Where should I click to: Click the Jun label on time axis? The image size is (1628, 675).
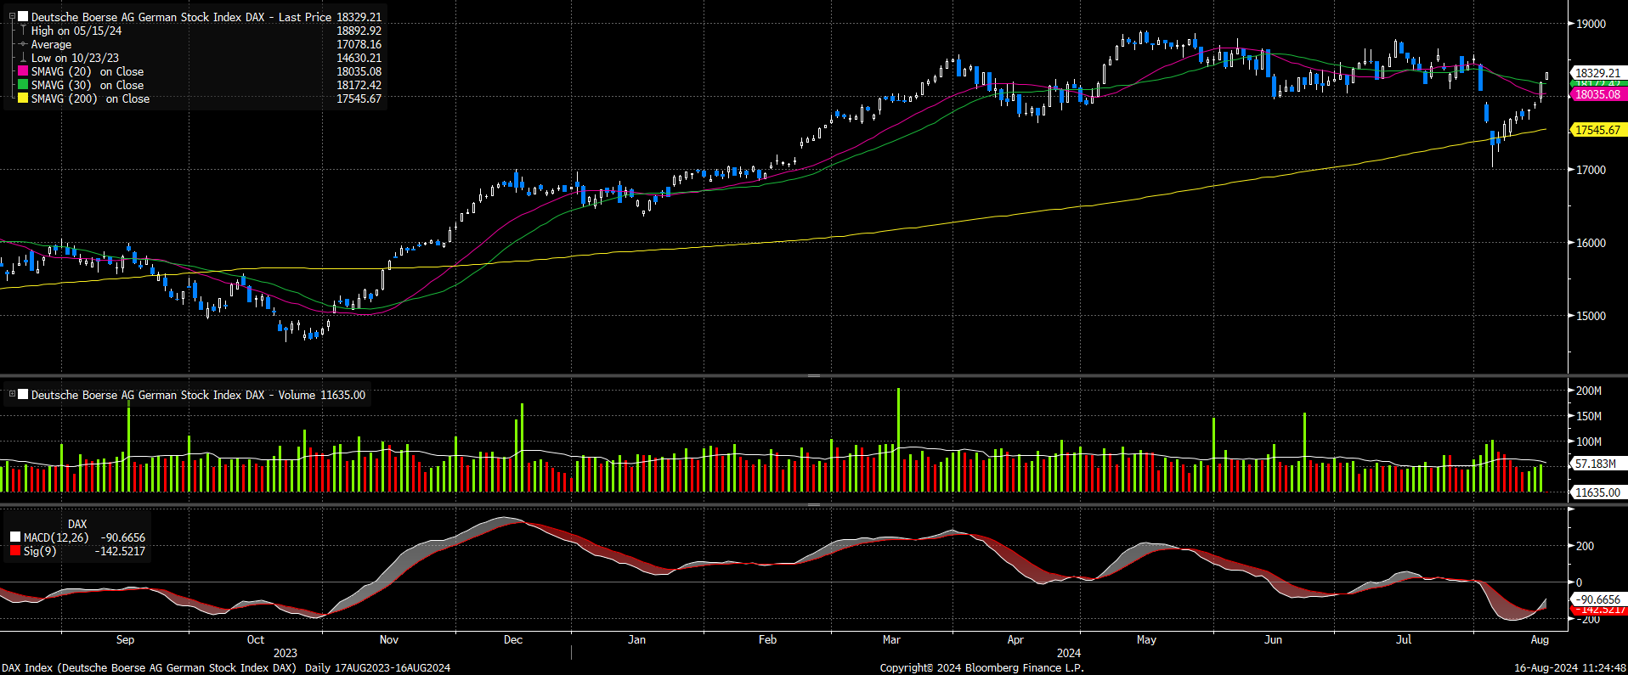[x=1273, y=639]
